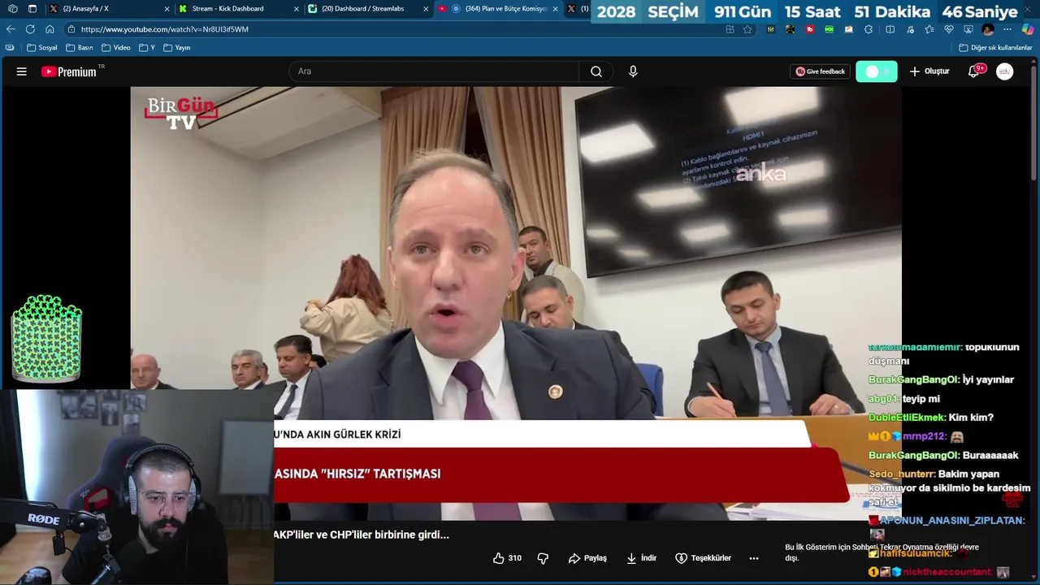The width and height of the screenshot is (1040, 585).
Task: Open Diğer sık kullanılanlar folder
Action: click(995, 48)
